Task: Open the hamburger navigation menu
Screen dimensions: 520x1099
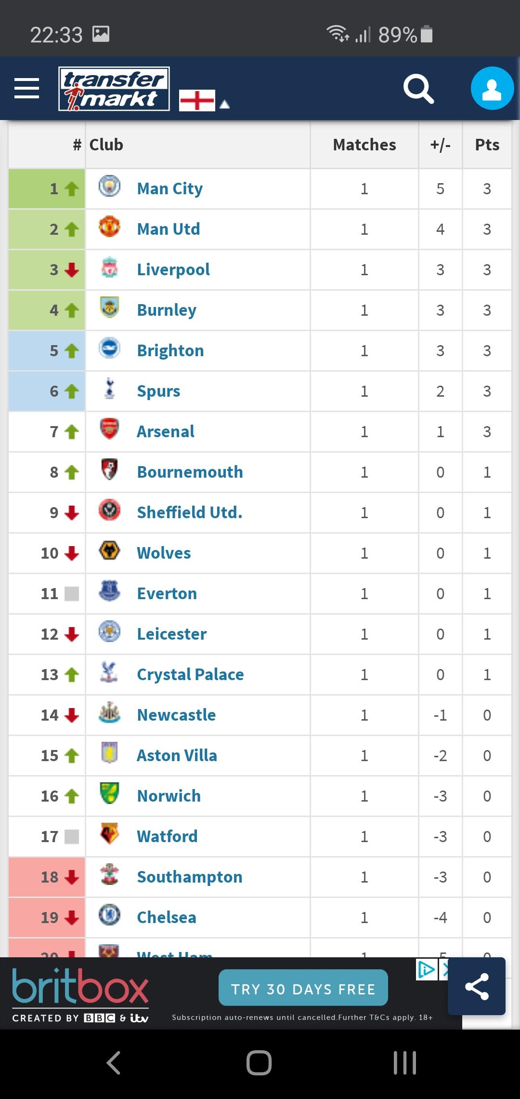Action: click(x=27, y=88)
